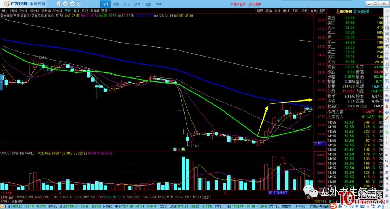The width and height of the screenshot is (390, 209).
Task: Open 更多 indicators in the bottom bar
Action: coord(207,197)
